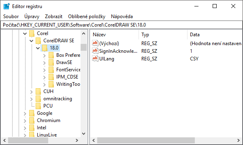
Task: Click the CUH folder icon
Action: 38,91
